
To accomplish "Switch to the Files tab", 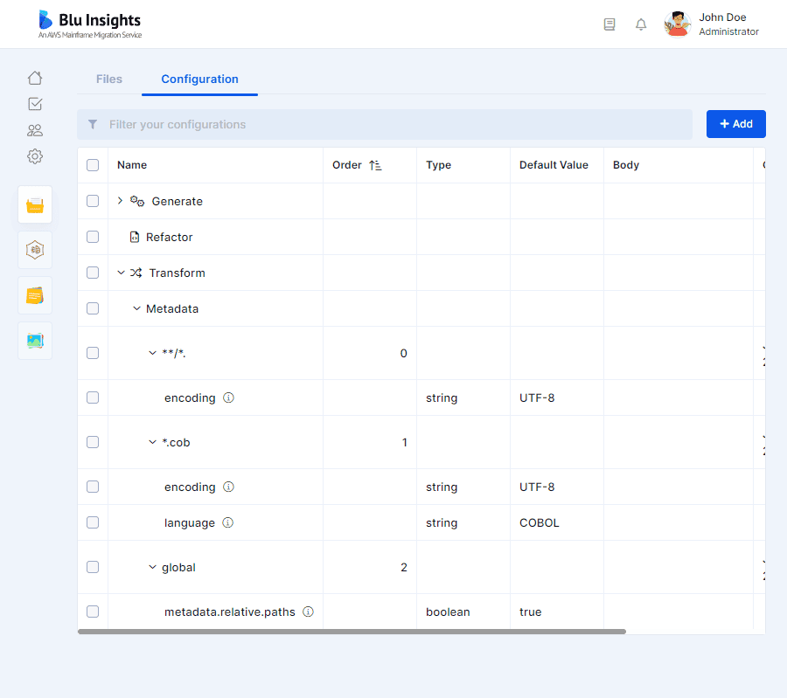I will (109, 79).
